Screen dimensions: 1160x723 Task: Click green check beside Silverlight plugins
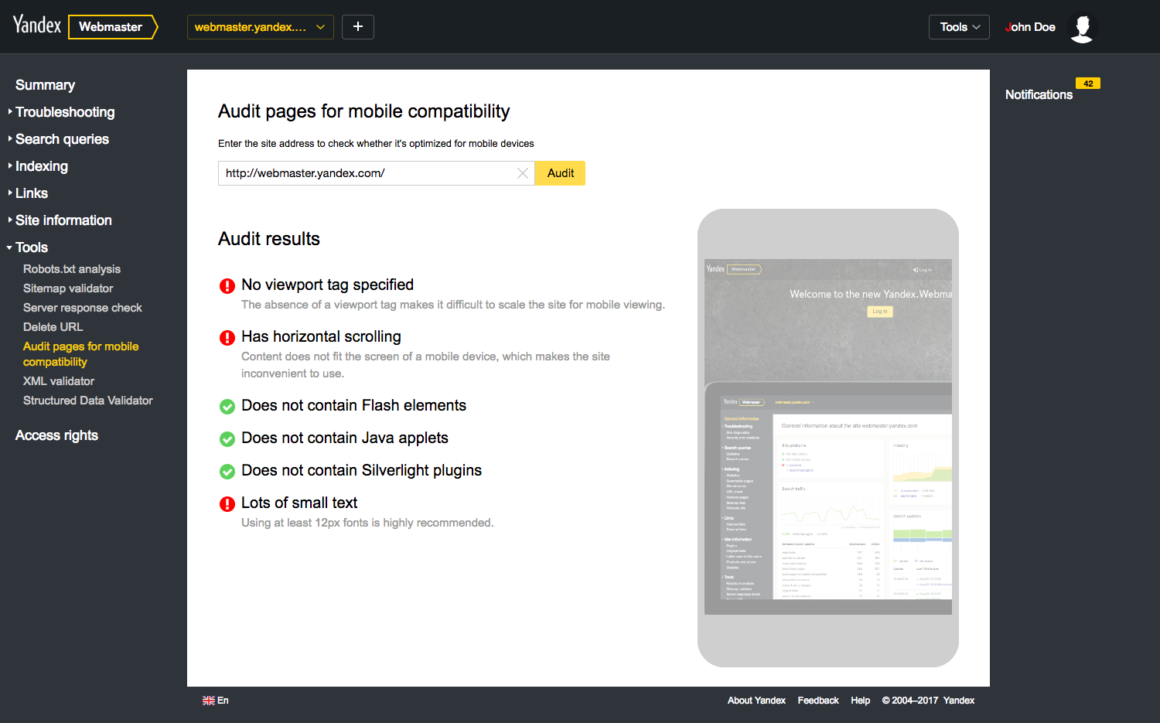[x=227, y=472]
